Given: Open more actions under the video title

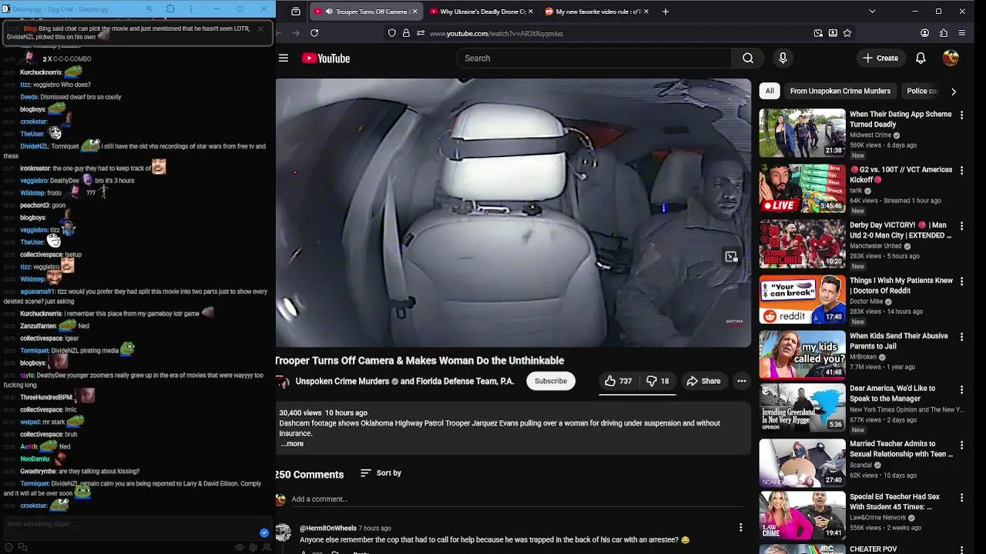Looking at the screenshot, I should tap(741, 381).
